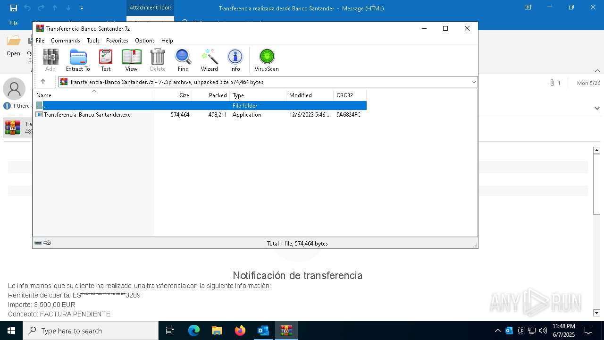
Task: Open File Explorer from taskbar
Action: pyautogui.click(x=217, y=331)
